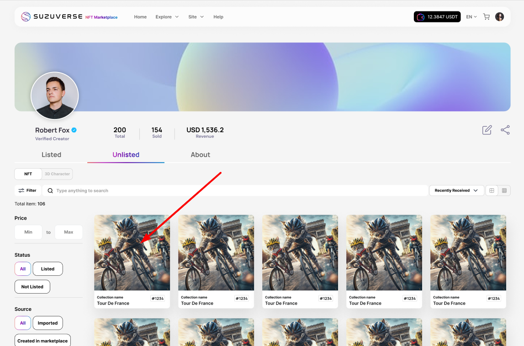Screen dimensions: 524x346
Task: Select the Listed status filter
Action: (48, 269)
